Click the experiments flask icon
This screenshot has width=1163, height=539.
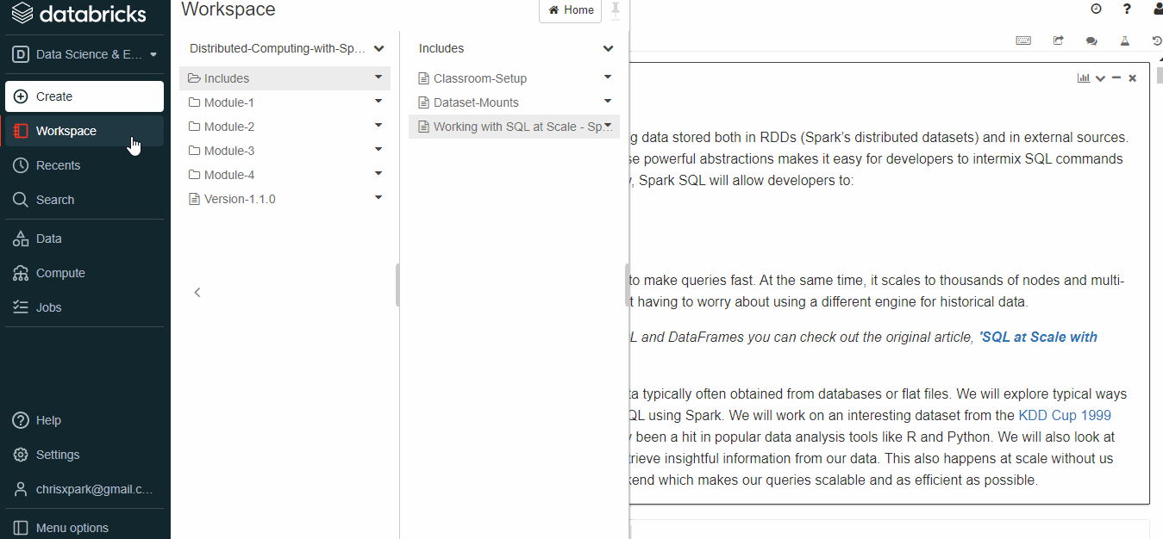[x=1124, y=40]
